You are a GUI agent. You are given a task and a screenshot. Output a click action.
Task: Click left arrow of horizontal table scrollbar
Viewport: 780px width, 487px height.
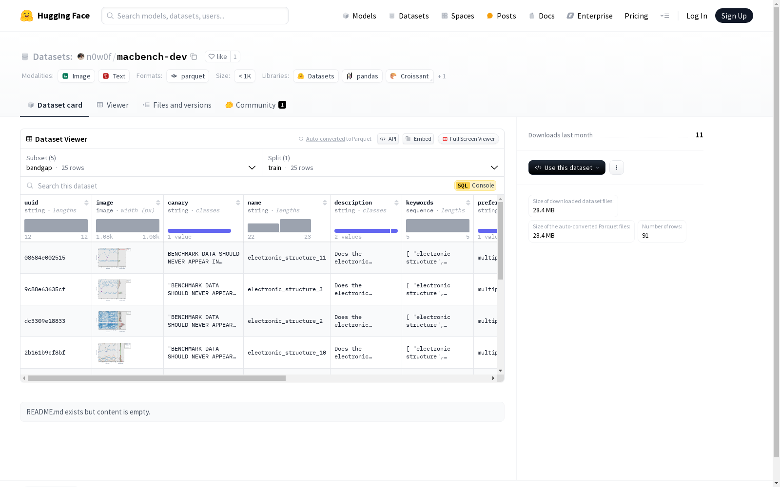point(24,378)
